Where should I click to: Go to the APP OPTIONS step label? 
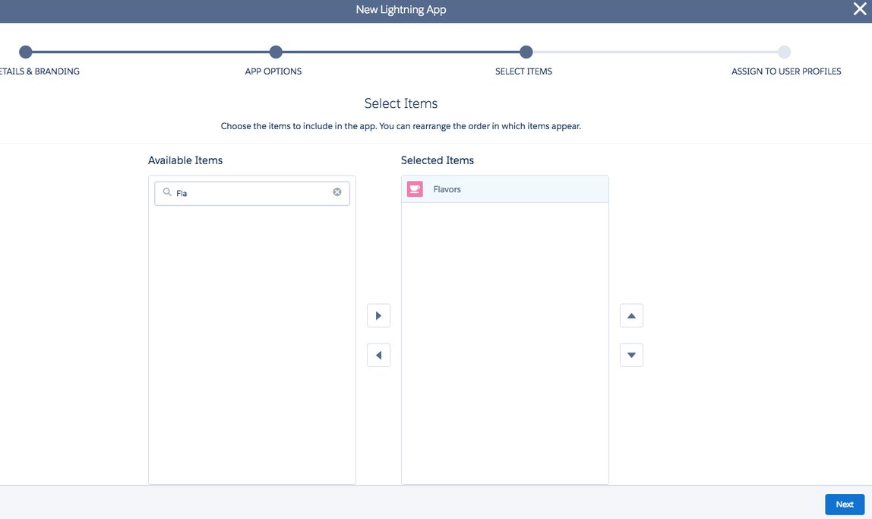pos(273,71)
